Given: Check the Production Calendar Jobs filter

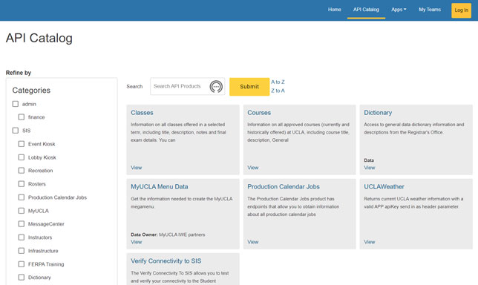Looking at the screenshot, I should [x=22, y=197].
